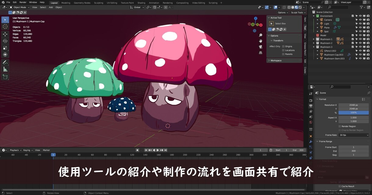372x195 pixels.
Task: Open the Sculpt Tools dropdown
Action: (298, 12)
